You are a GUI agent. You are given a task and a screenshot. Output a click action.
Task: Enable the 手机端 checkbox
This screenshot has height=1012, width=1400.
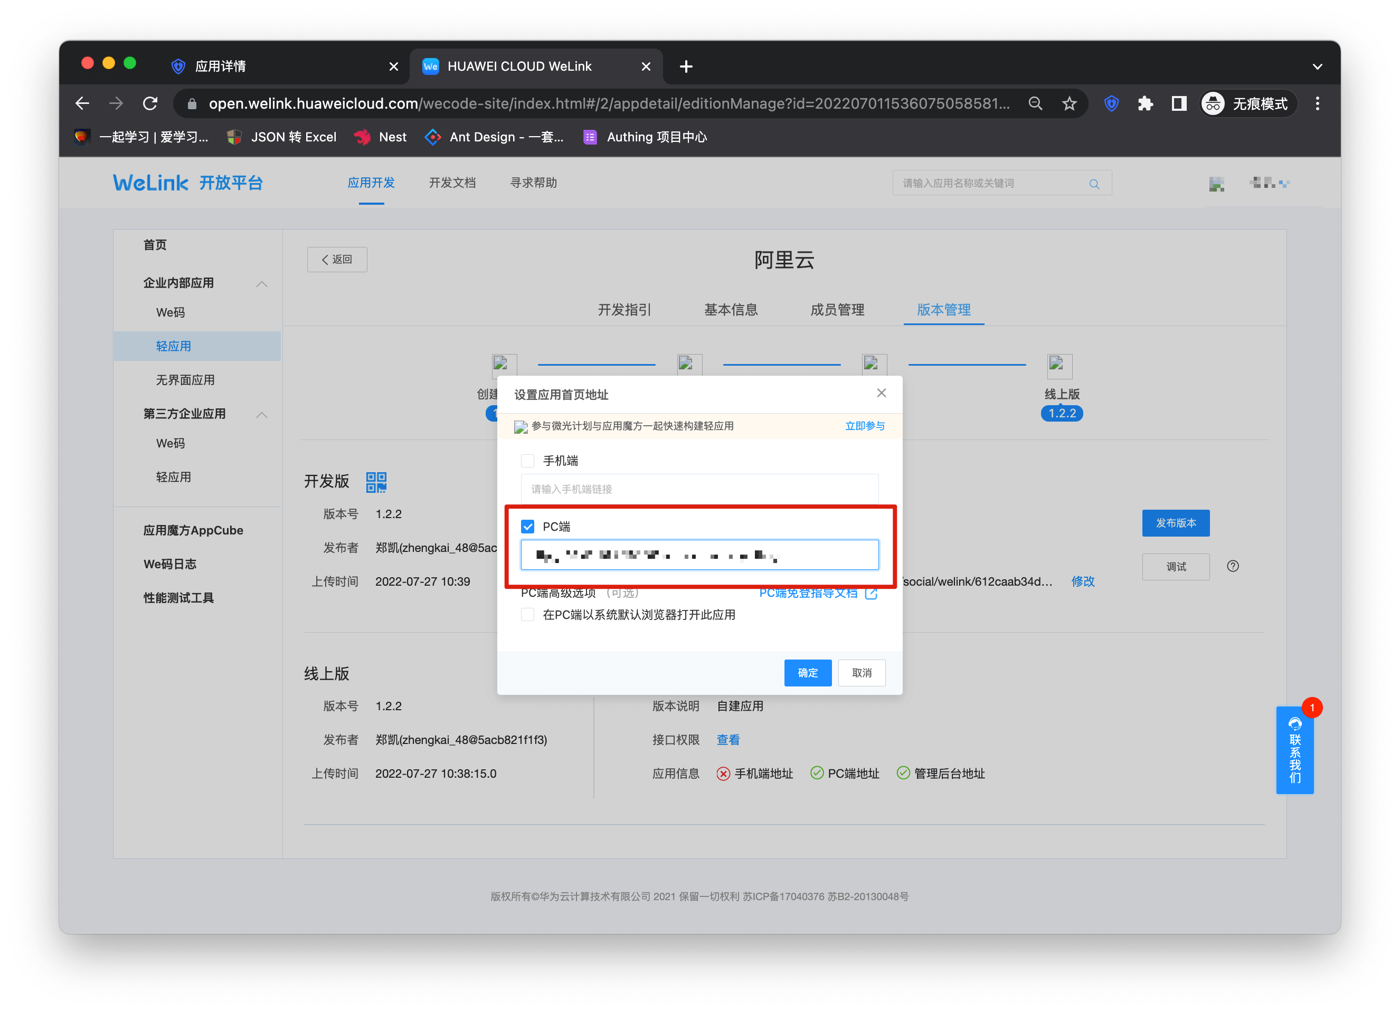click(x=527, y=461)
